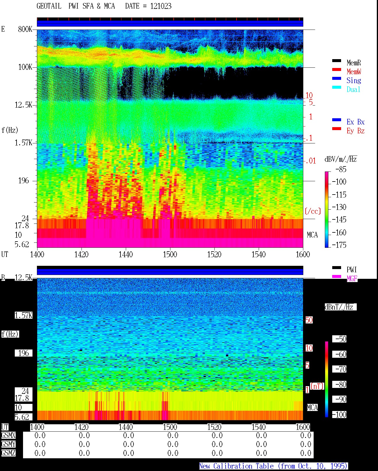The image size is (378, 471).
Task: Click the dBnT/√Hz unit label
Action: click(340, 307)
